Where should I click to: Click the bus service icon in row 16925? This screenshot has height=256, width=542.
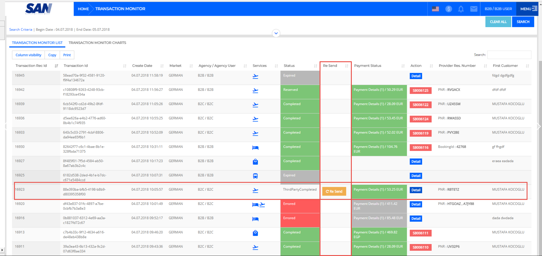[x=255, y=176]
